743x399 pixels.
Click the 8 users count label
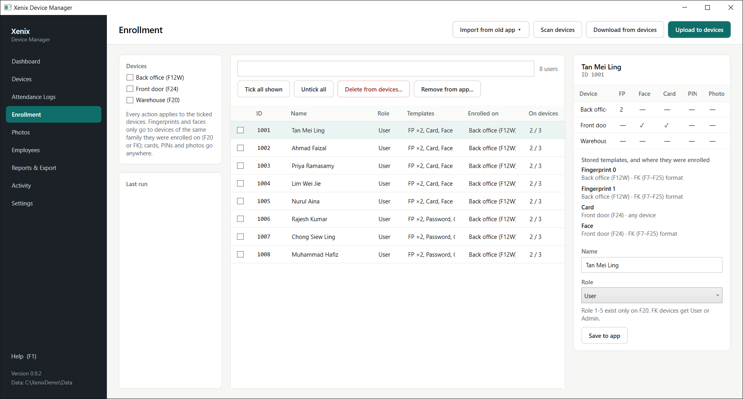pyautogui.click(x=548, y=69)
